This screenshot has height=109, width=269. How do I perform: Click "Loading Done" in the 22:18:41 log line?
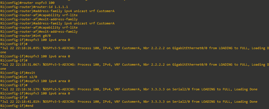pos(246,102)
